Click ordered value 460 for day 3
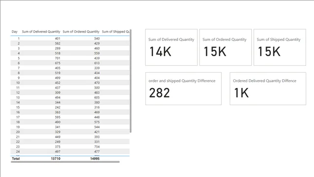This screenshot has width=314, height=177. point(97,48)
